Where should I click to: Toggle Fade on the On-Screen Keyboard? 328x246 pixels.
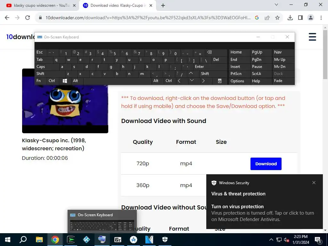pyautogui.click(x=283, y=81)
